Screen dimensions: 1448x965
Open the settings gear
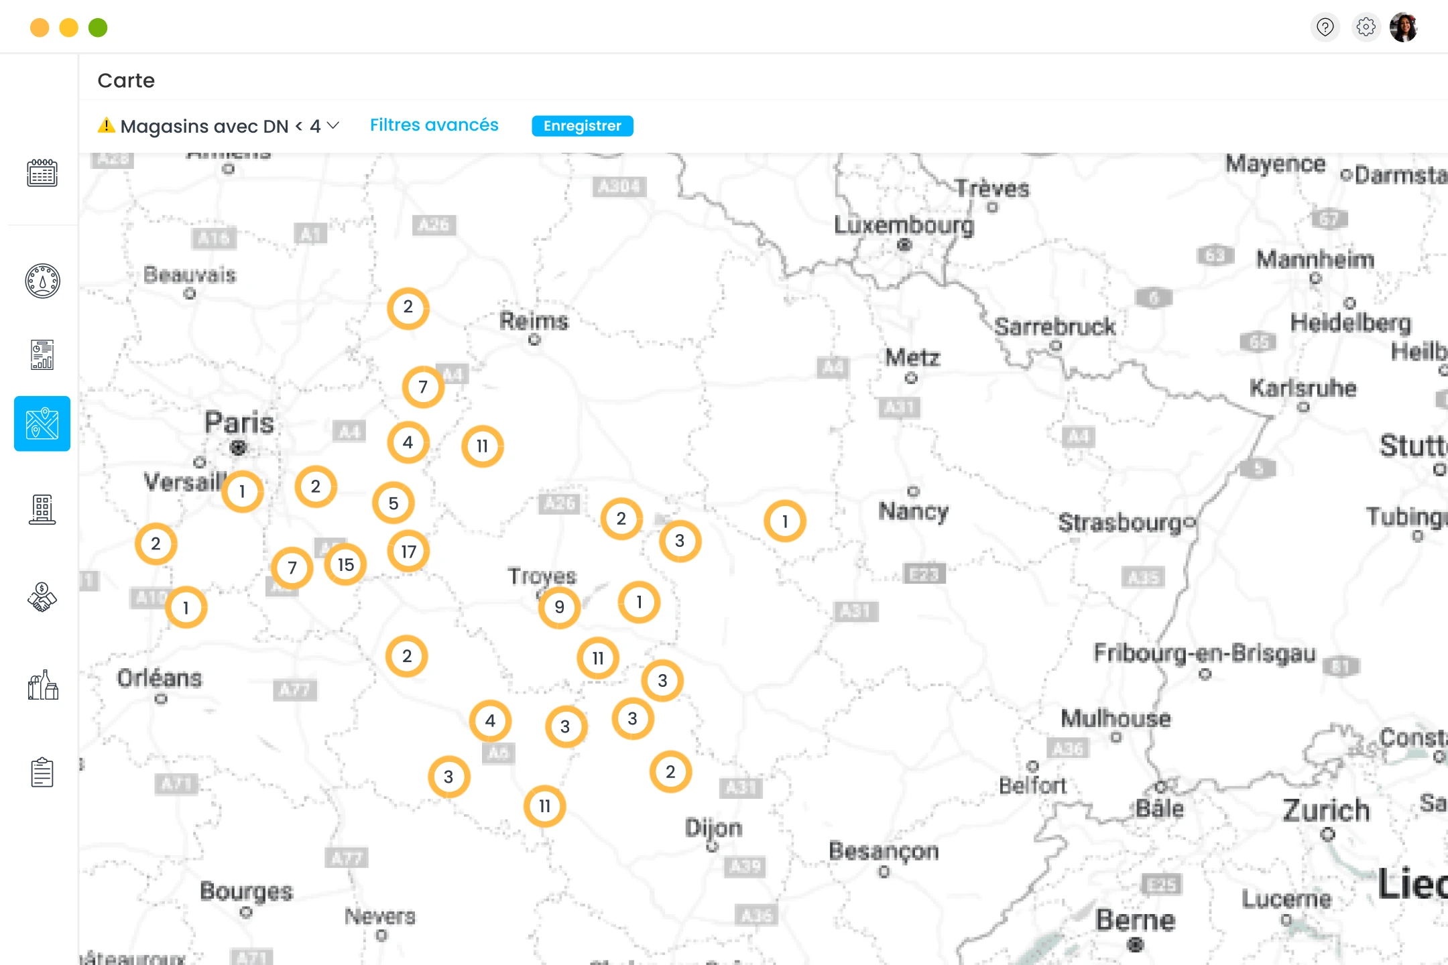point(1366,27)
